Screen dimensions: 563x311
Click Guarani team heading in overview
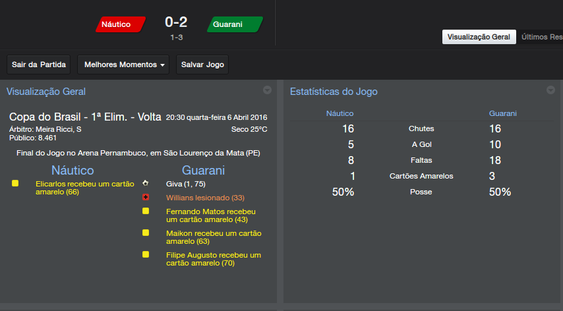coord(204,170)
